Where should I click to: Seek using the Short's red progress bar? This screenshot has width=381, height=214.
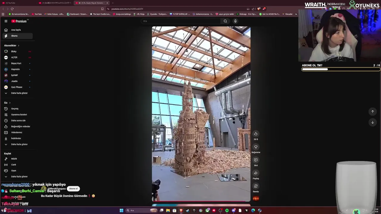(201, 202)
